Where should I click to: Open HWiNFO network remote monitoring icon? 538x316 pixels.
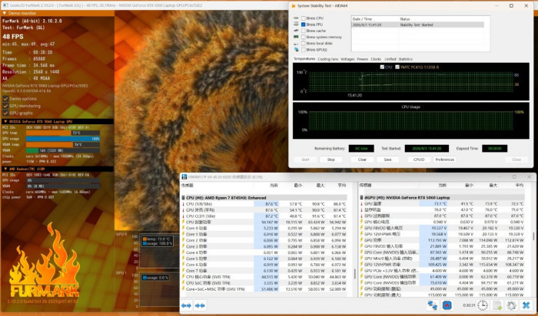point(432,305)
